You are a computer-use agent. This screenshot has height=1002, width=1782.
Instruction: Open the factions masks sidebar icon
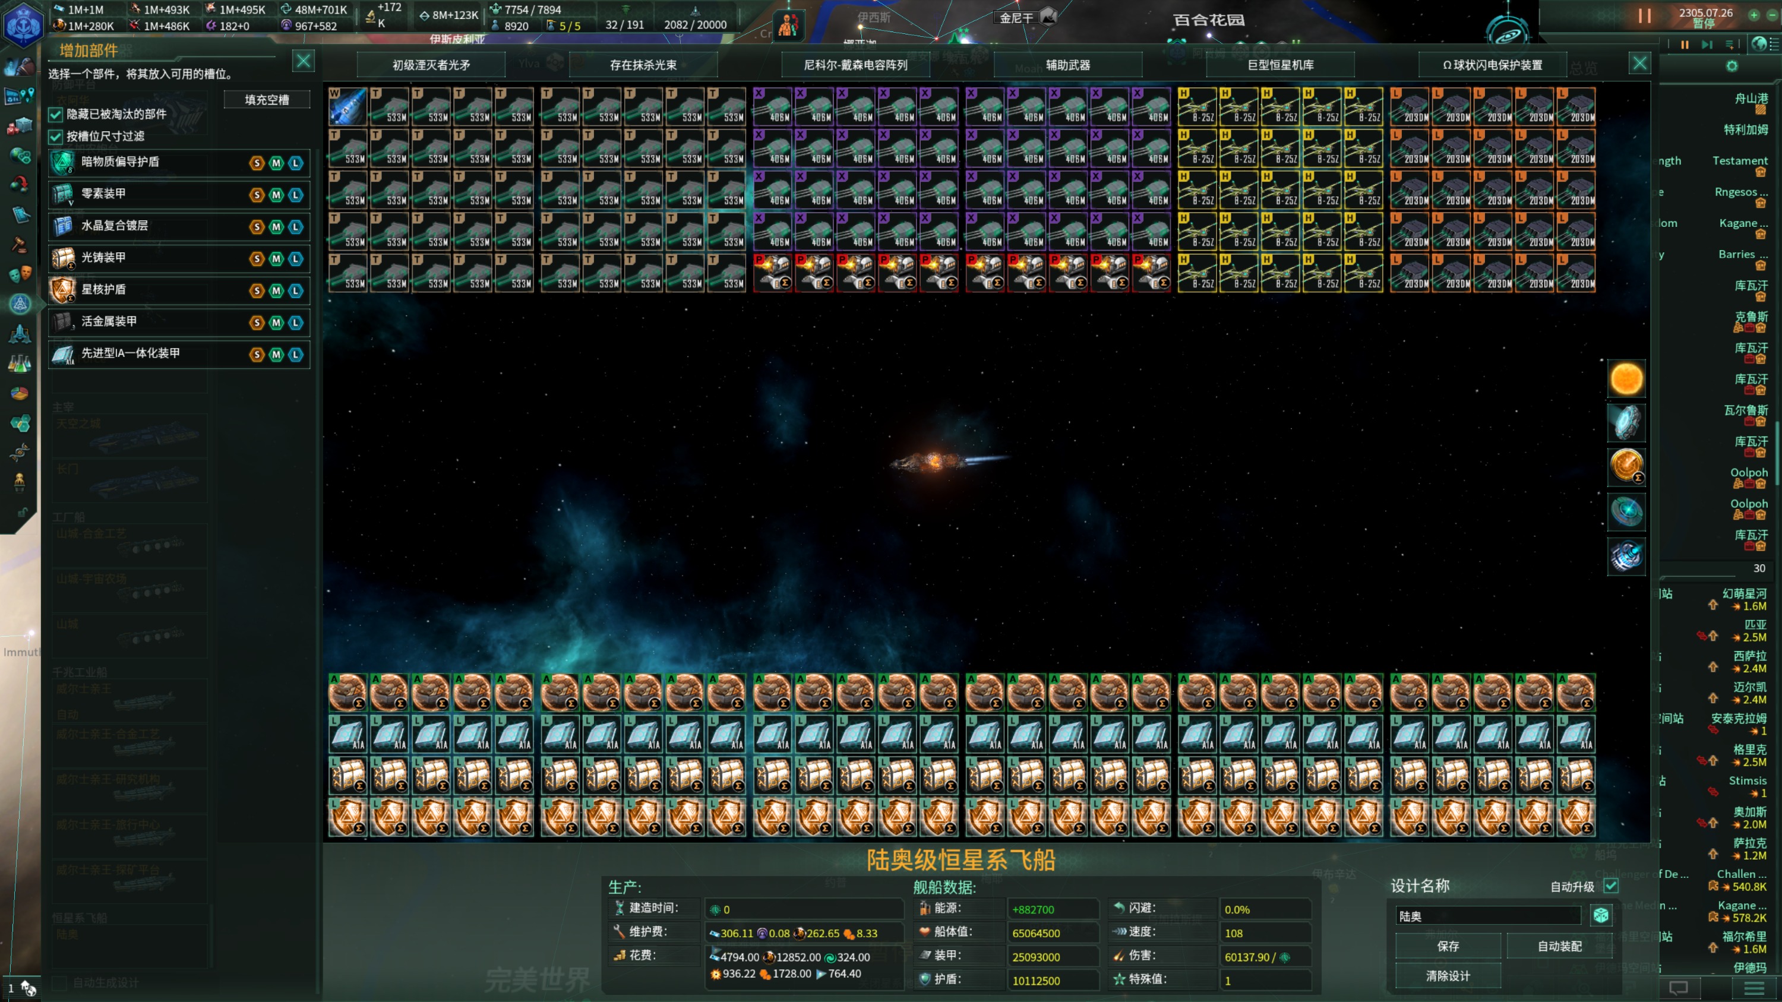[20, 274]
